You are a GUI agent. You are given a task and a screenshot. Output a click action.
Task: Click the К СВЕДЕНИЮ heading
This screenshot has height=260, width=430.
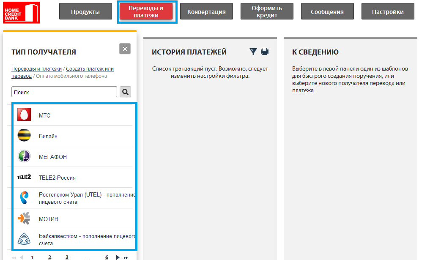[315, 52]
